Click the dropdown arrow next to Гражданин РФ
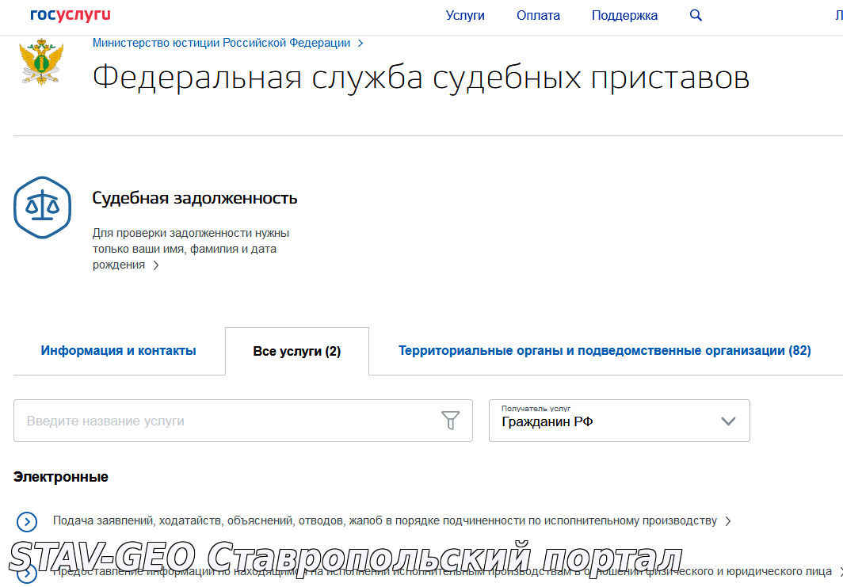Viewport: 843px width, 587px height. click(728, 421)
